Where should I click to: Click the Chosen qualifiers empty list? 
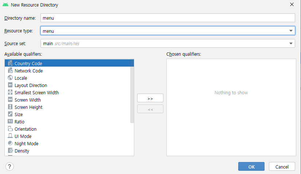coord(231,107)
